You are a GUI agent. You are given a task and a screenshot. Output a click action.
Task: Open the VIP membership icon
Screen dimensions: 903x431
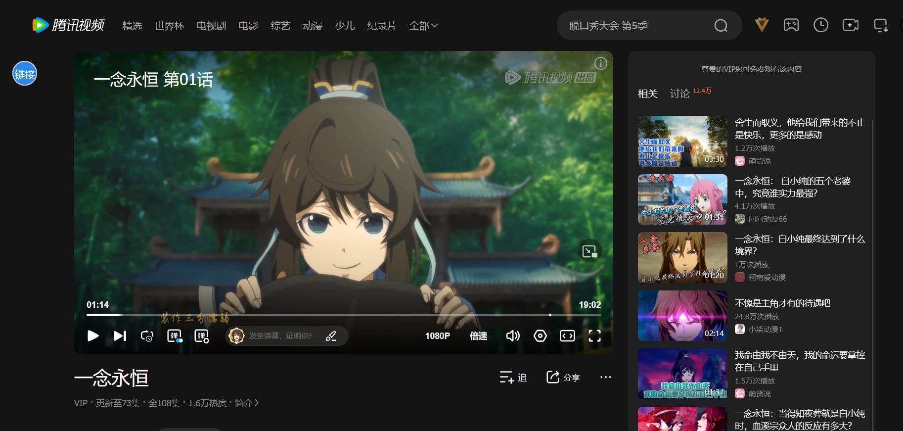point(762,25)
